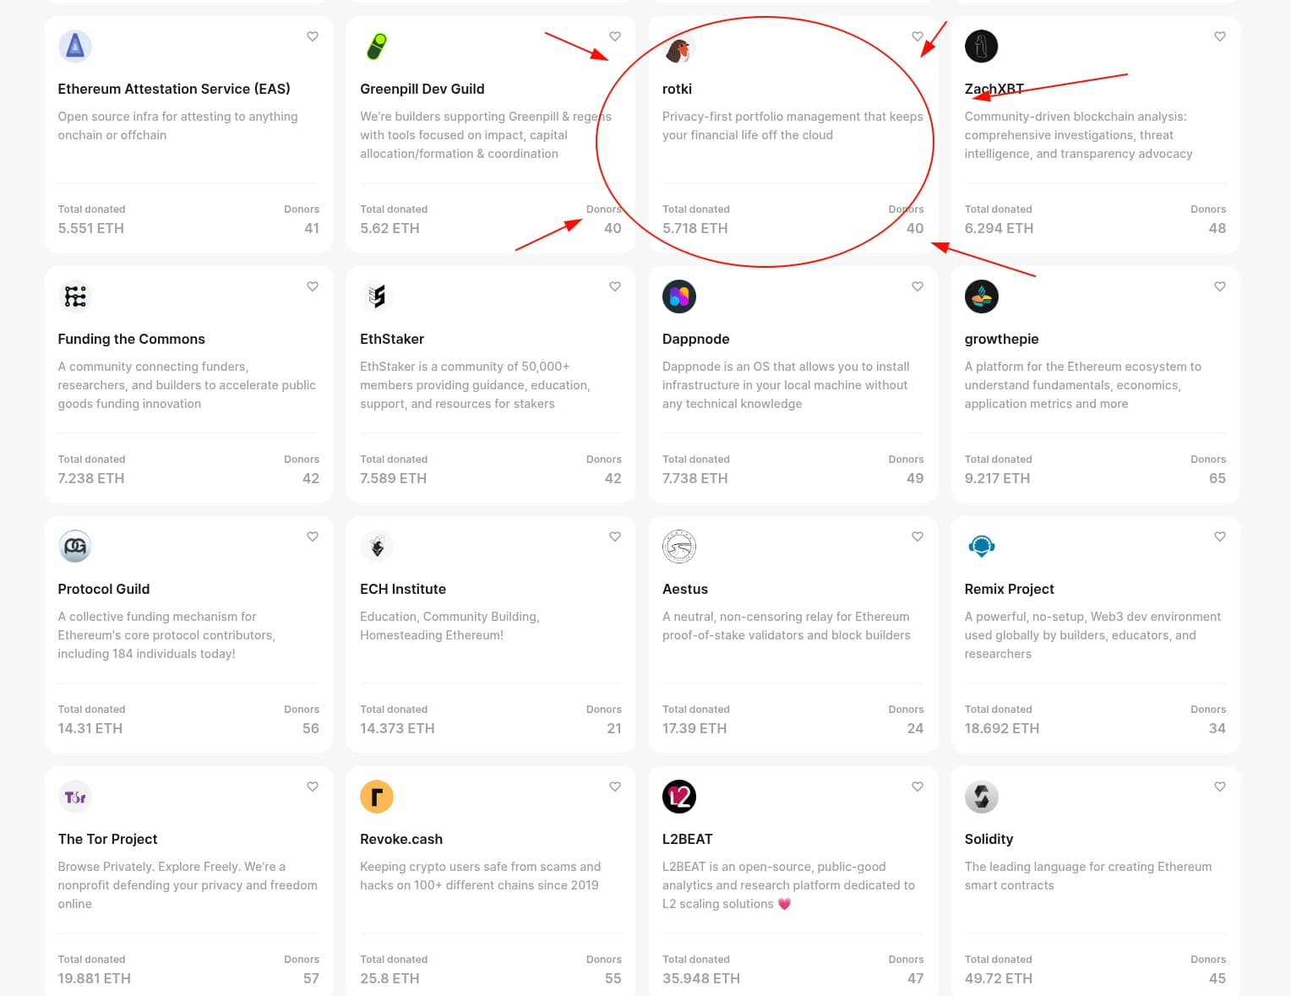Click the 25.8 ETH total on Revoke.cash
This screenshot has height=996, width=1291.
pyautogui.click(x=389, y=978)
